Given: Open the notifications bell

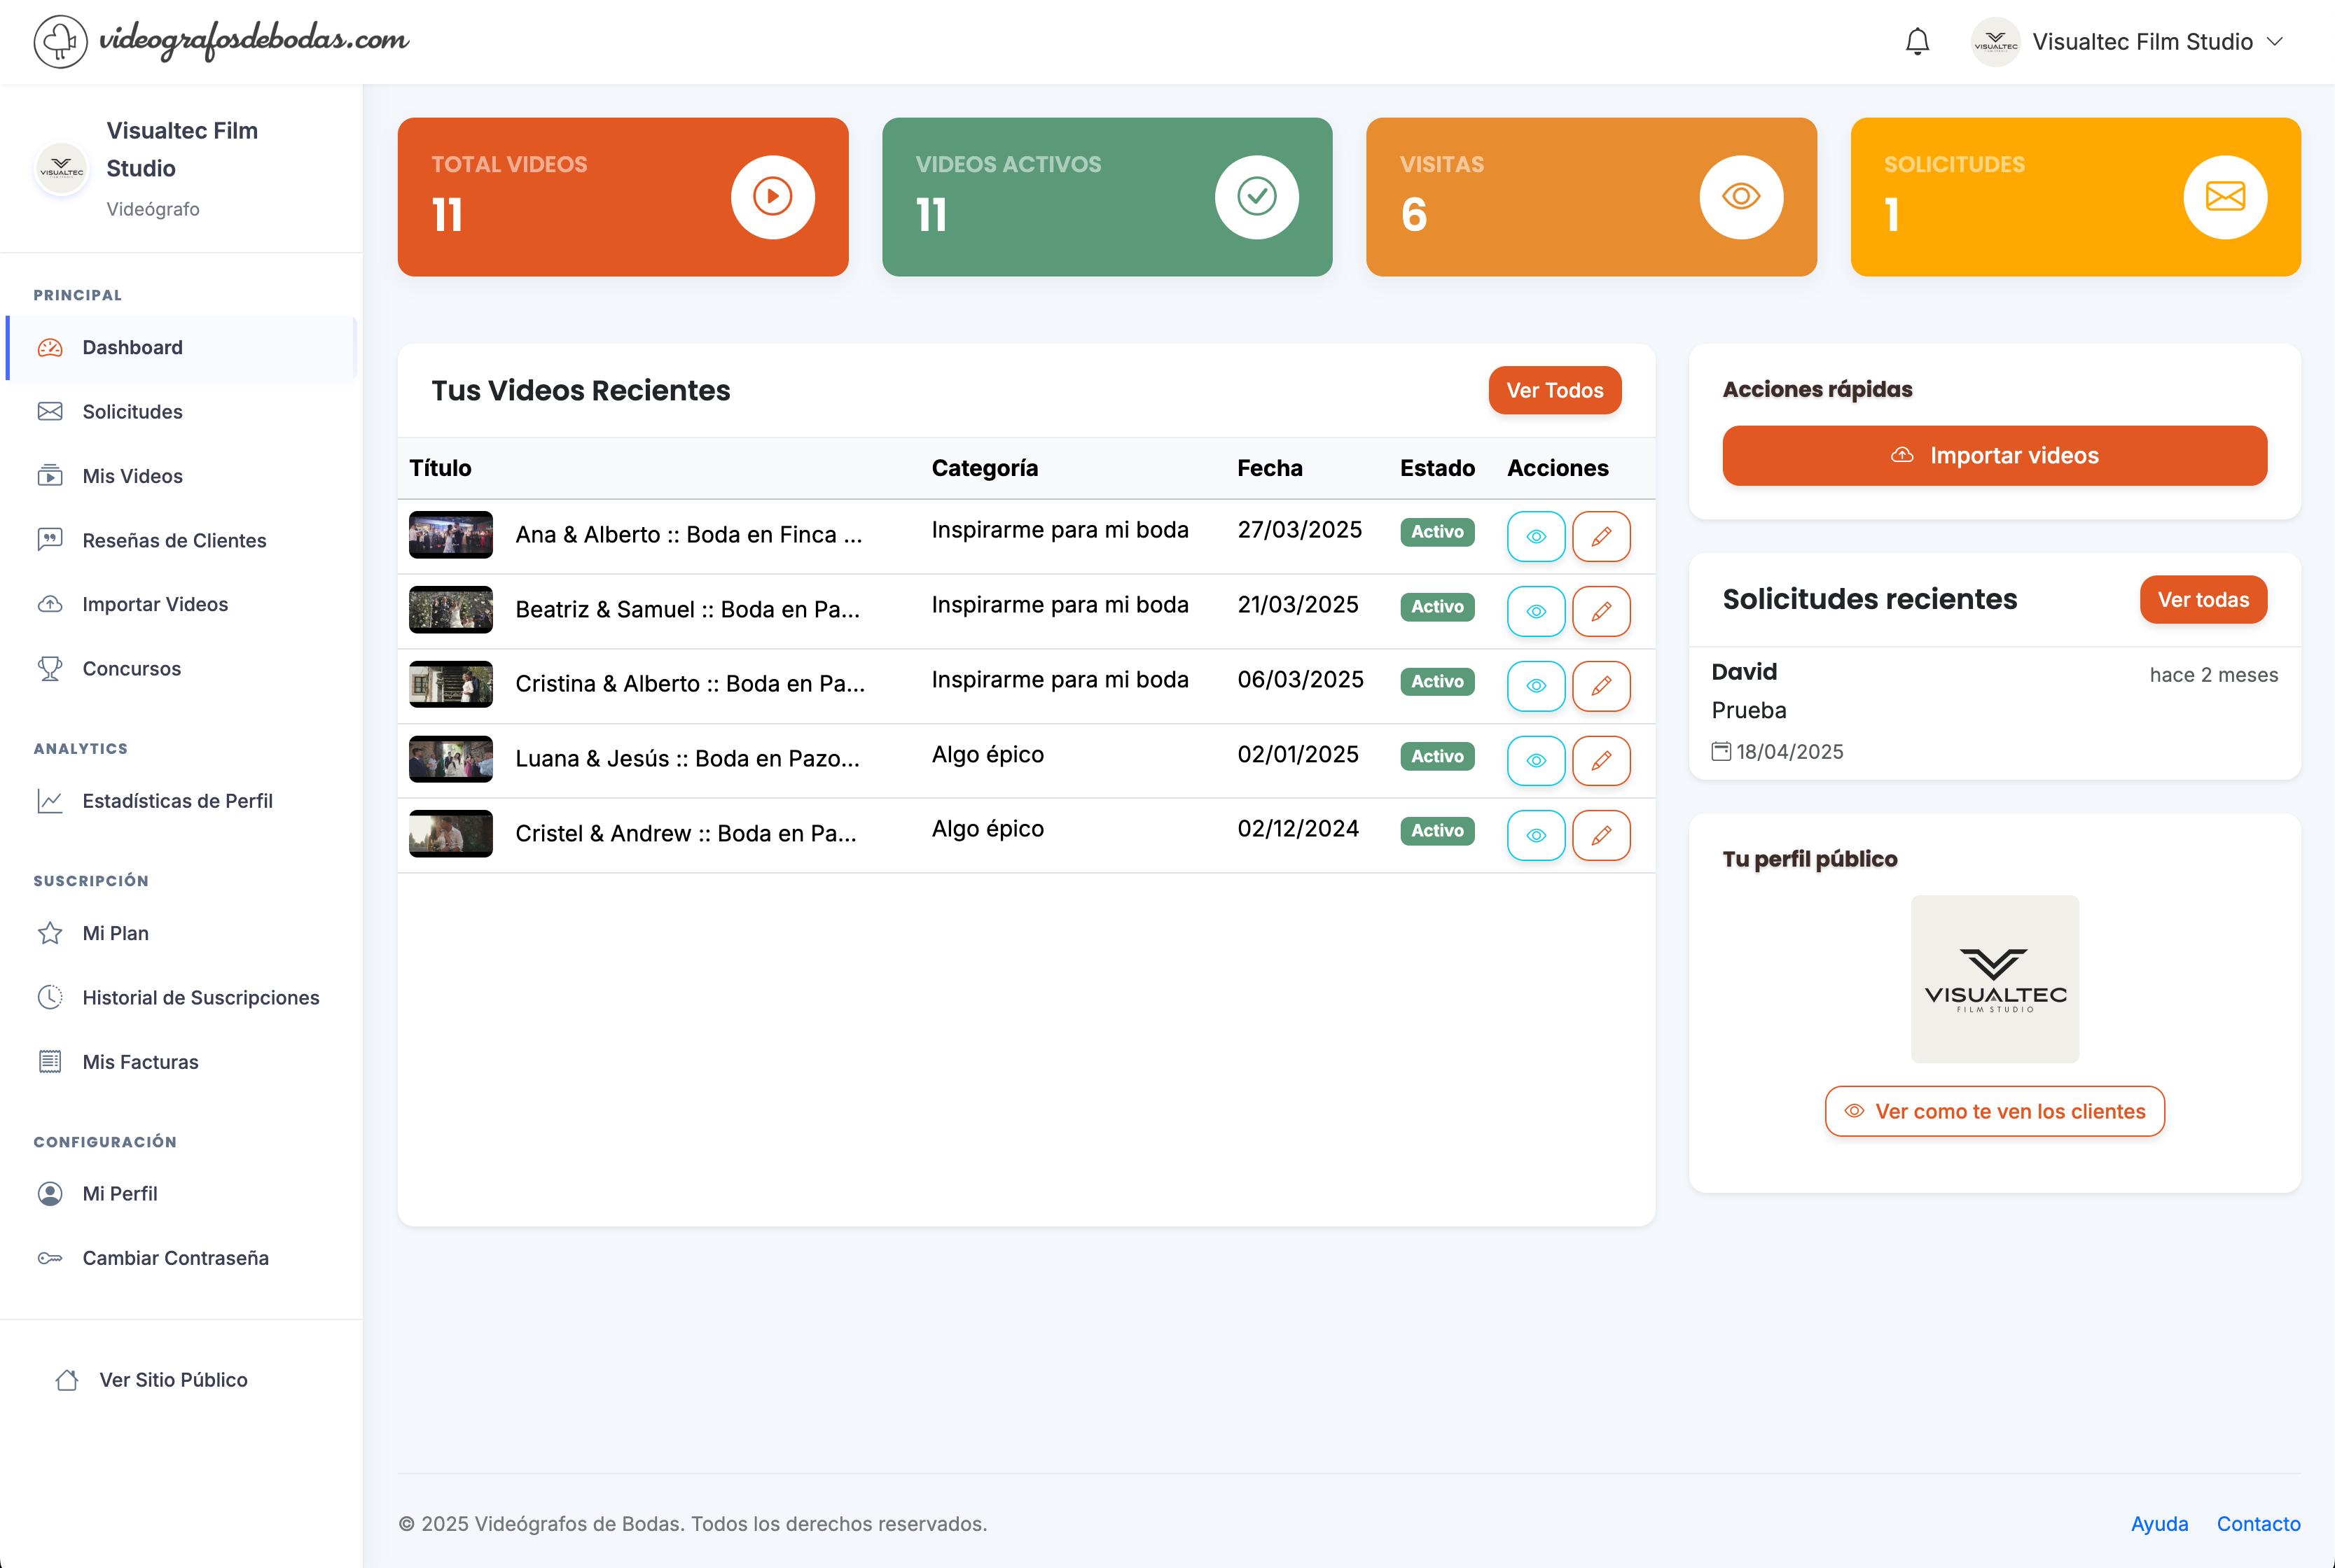Looking at the screenshot, I should (x=1917, y=42).
